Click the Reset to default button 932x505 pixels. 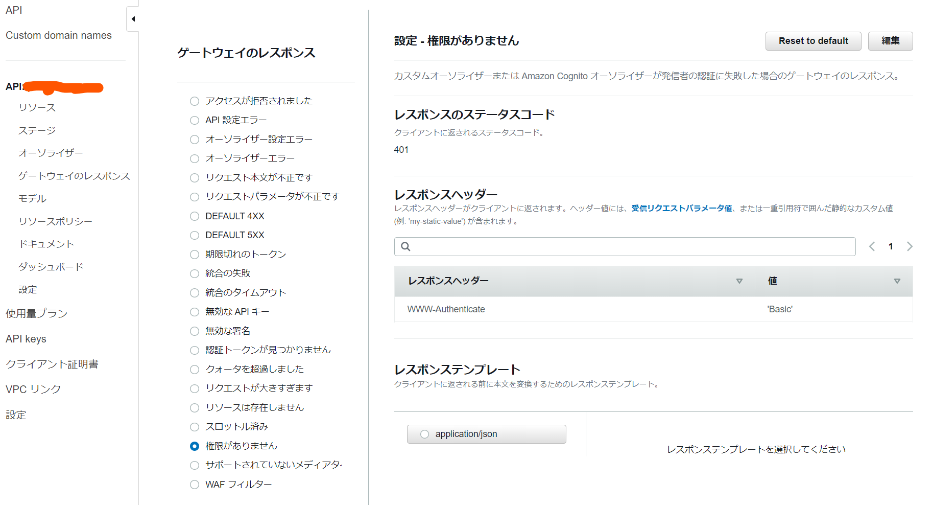coord(813,41)
